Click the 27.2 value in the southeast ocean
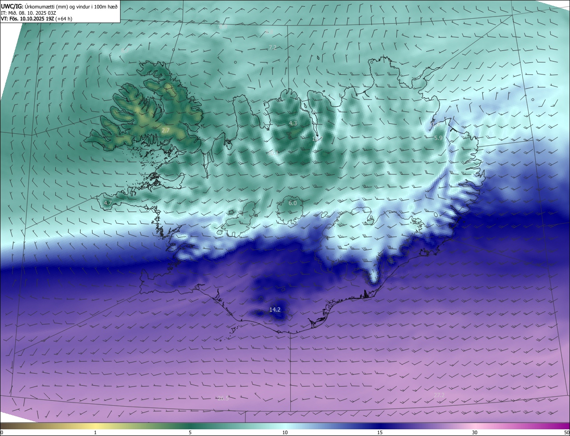Viewport: 570px width, 436px height. [439, 395]
